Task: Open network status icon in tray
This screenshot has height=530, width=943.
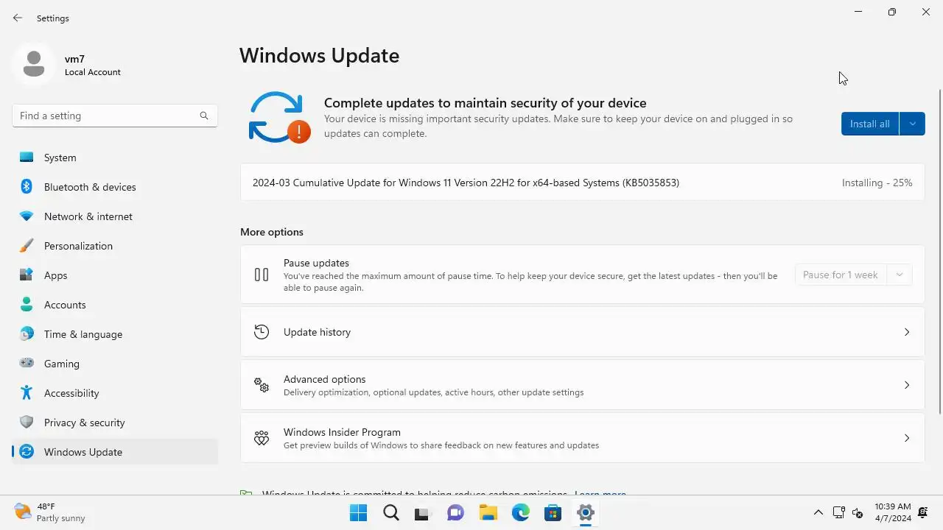Action: point(838,512)
